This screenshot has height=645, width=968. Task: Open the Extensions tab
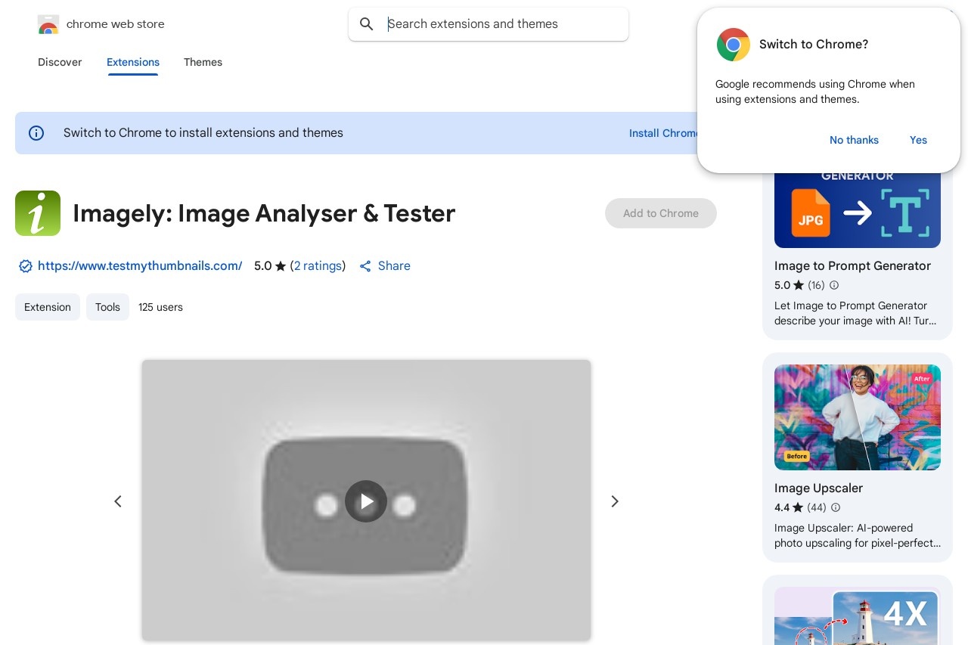click(133, 62)
